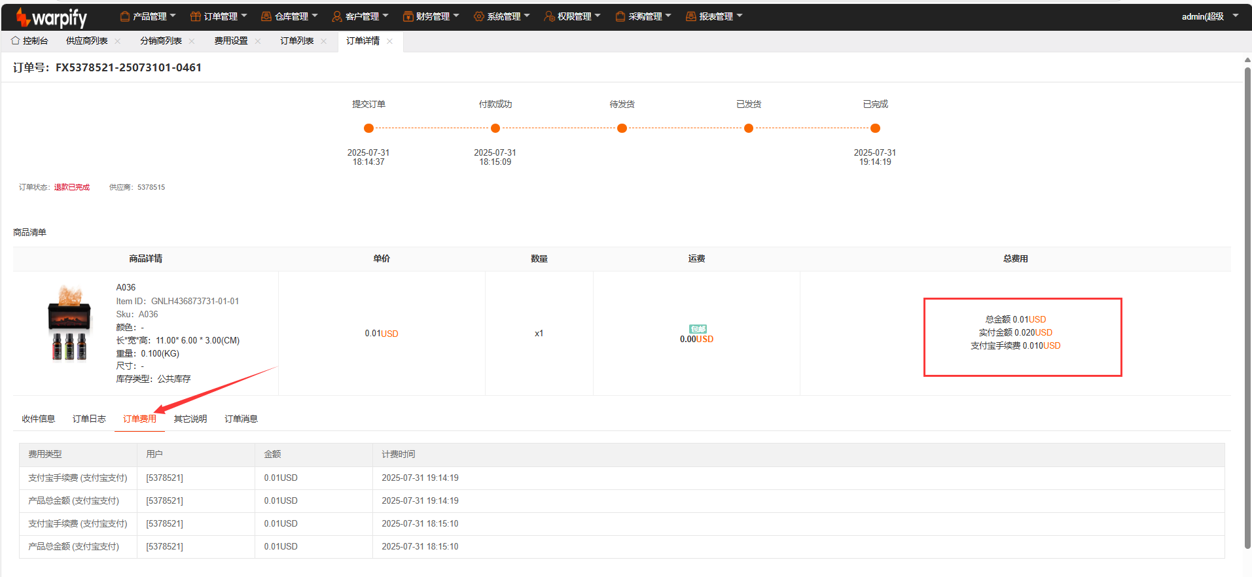Click the home icon beside 控制台

point(16,41)
